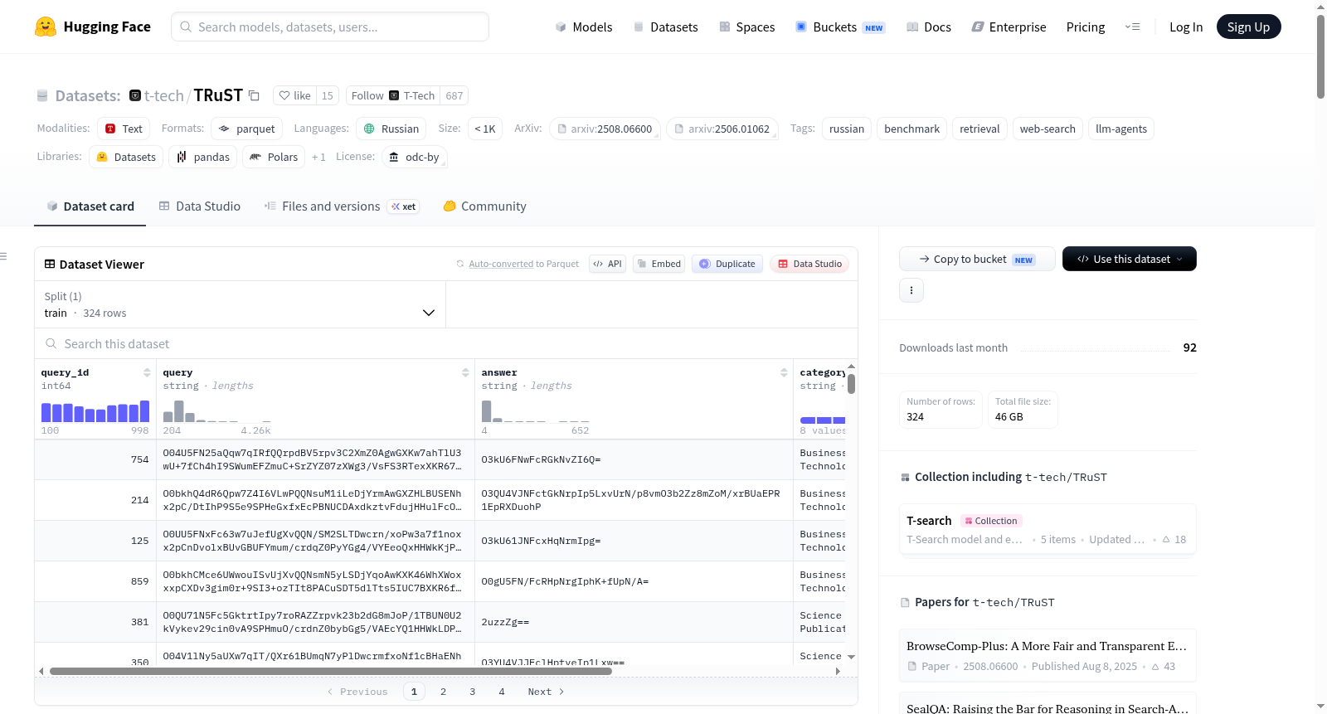1327x714 pixels.
Task: Click the llm-agents tag
Action: (x=1121, y=129)
